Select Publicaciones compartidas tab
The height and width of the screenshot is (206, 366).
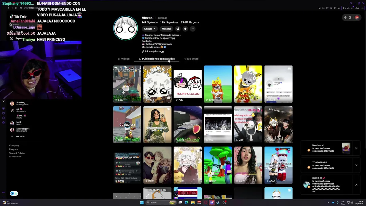pyautogui.click(x=157, y=59)
